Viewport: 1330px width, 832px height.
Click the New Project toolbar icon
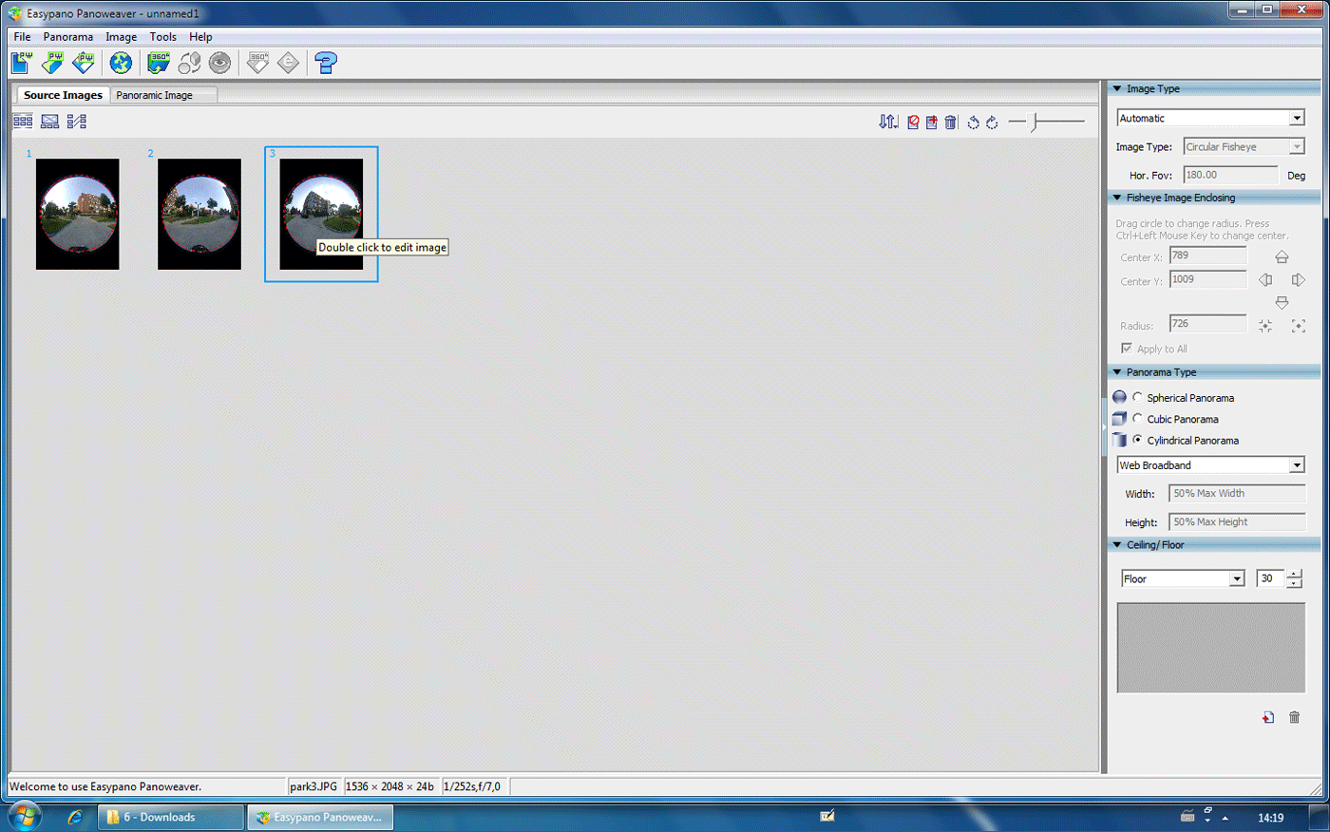21,63
